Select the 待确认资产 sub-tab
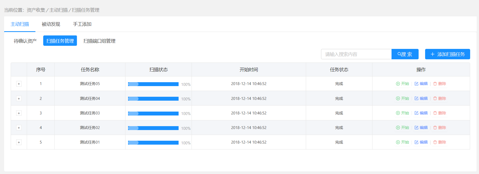 coord(25,41)
